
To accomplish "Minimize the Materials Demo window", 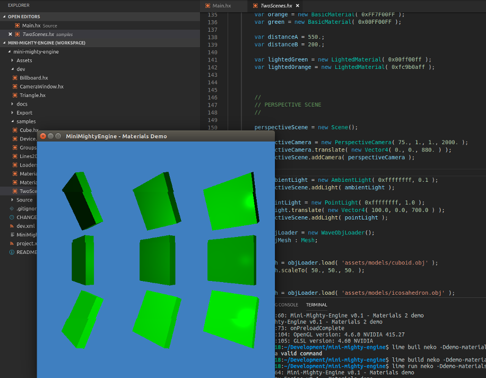I will (51, 136).
